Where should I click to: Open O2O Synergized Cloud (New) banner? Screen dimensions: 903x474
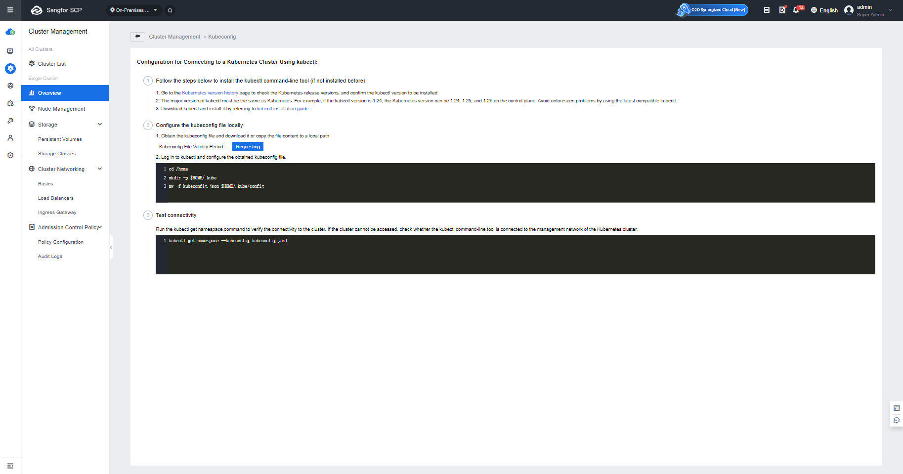tap(712, 10)
